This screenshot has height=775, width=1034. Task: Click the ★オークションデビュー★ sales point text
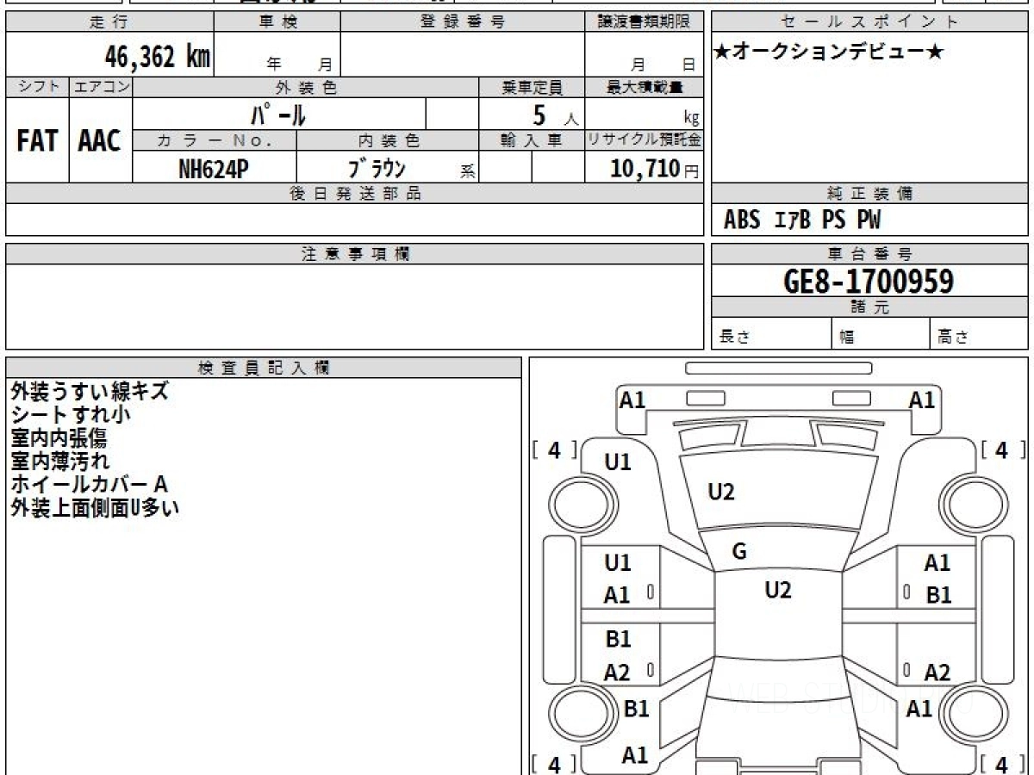tap(829, 53)
